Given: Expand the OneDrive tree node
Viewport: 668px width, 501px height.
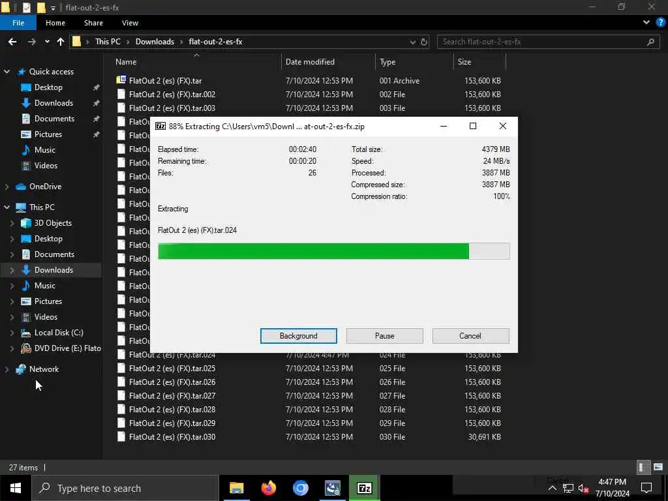Looking at the screenshot, I should [x=7, y=187].
